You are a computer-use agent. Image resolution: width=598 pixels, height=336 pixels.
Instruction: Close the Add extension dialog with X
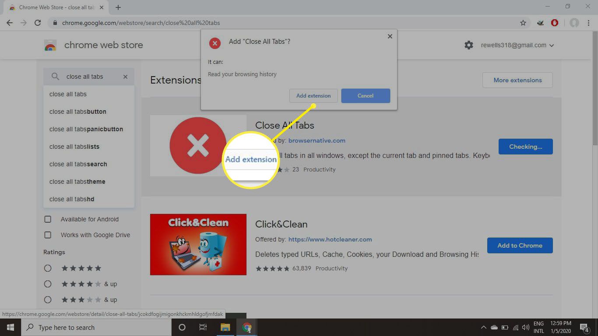[x=390, y=36]
